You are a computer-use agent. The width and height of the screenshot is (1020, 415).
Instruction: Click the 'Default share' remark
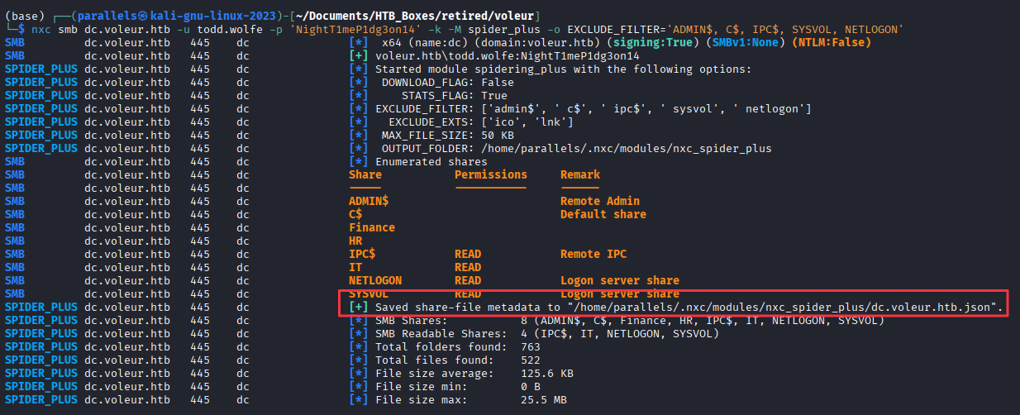603,214
